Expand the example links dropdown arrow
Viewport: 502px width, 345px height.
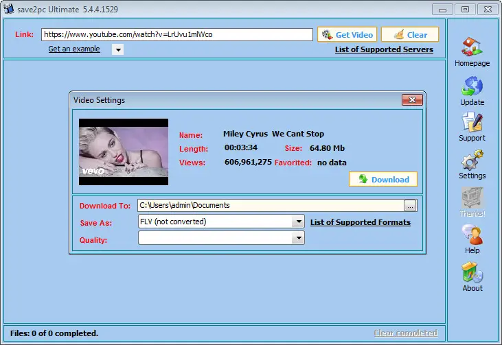(x=118, y=49)
